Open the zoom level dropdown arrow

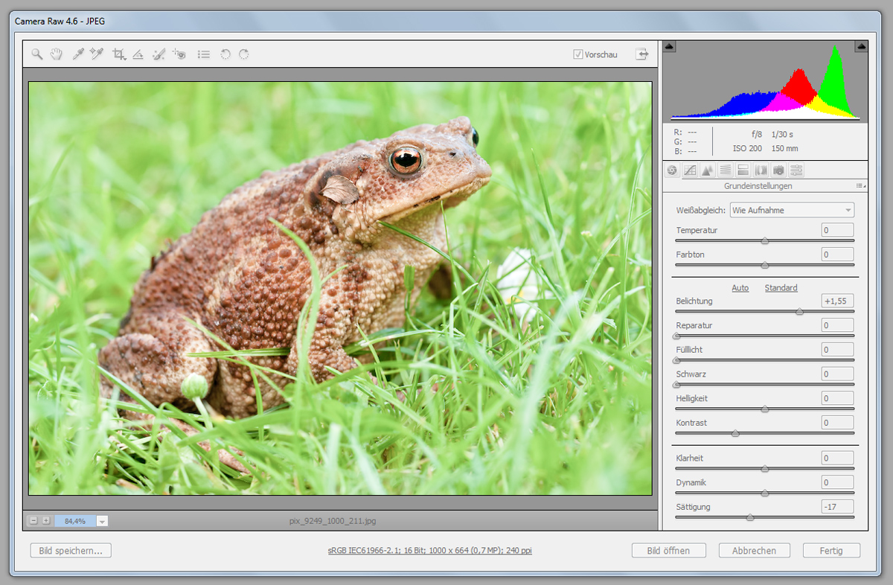[x=102, y=521]
